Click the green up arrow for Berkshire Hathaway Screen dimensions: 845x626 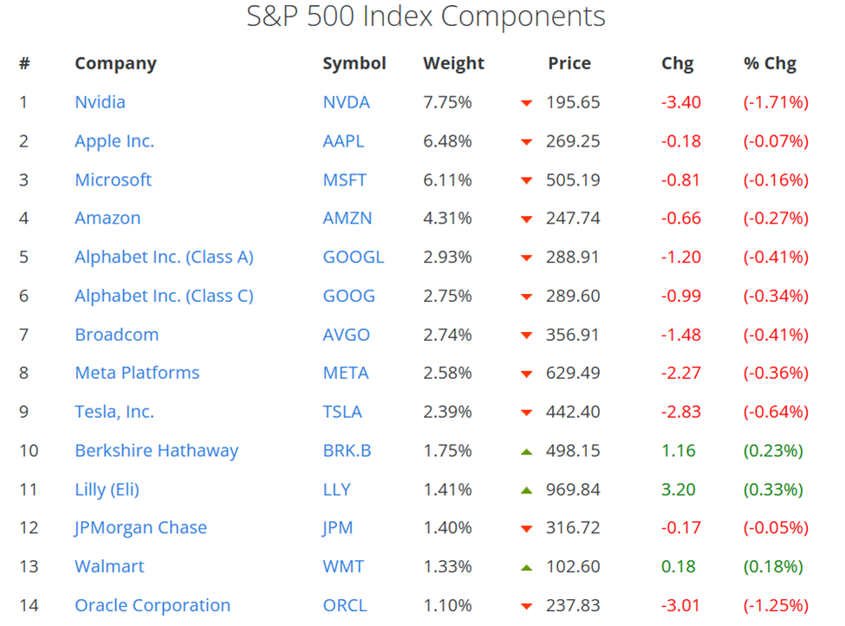pyautogui.click(x=526, y=451)
